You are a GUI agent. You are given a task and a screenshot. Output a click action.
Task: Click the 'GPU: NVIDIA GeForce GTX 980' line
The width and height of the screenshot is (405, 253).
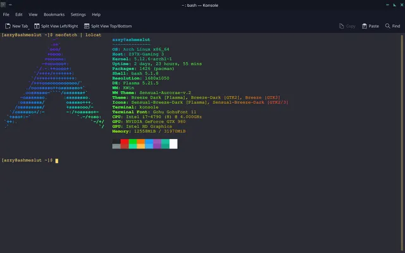click(149, 121)
